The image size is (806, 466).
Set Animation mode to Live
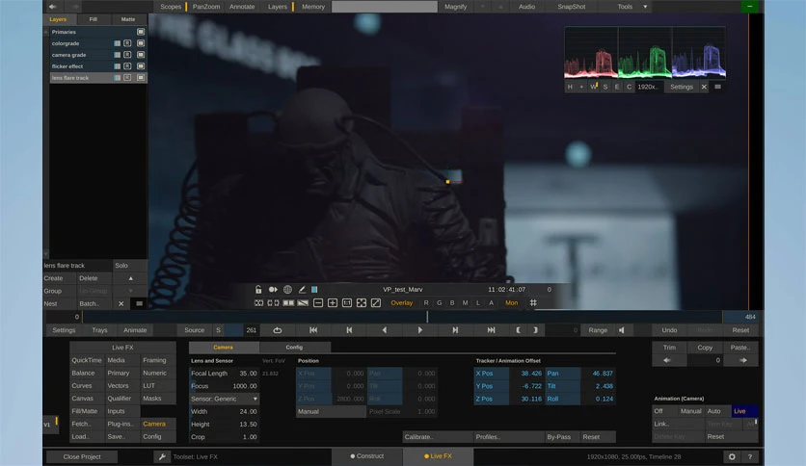tap(743, 411)
